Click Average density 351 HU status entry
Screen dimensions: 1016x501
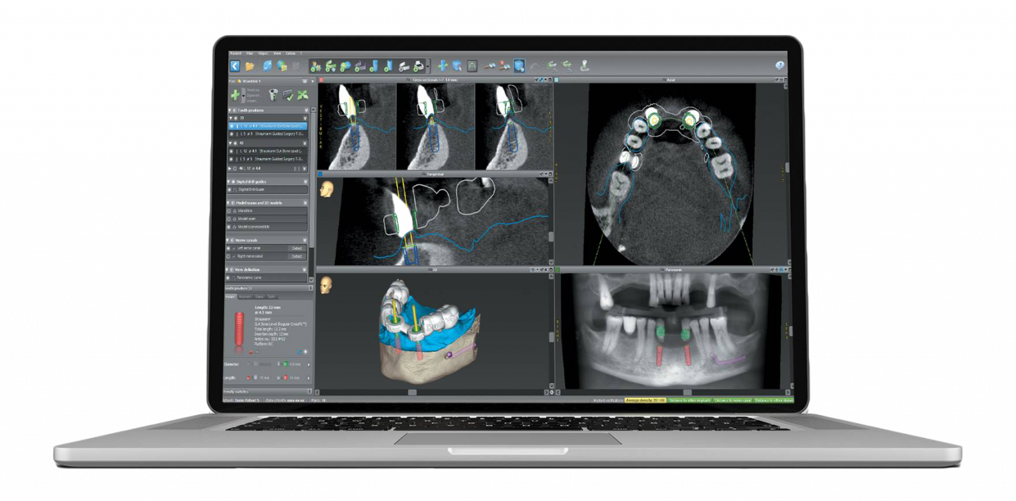tap(646, 400)
